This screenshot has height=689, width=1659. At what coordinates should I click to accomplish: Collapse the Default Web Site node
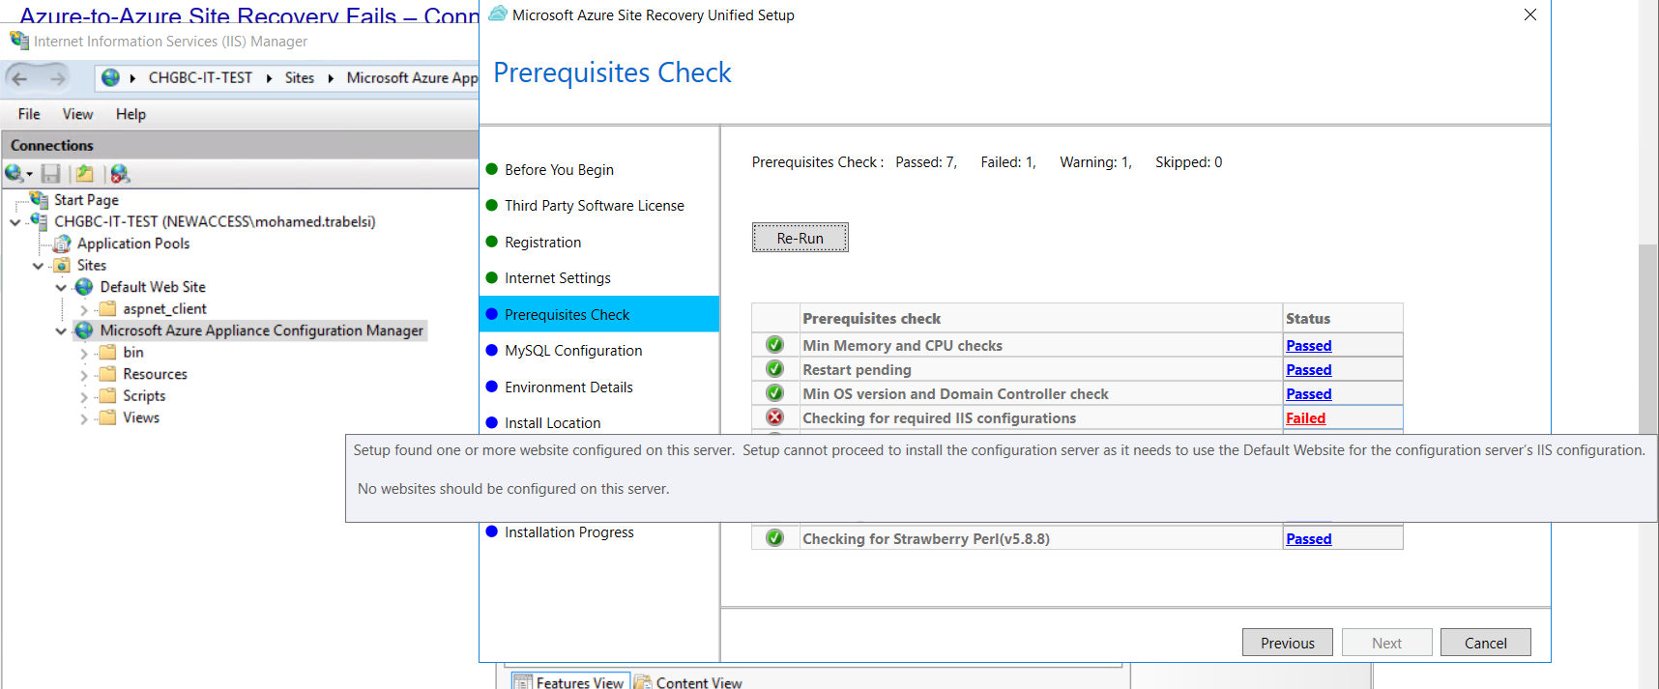pyautogui.click(x=61, y=288)
